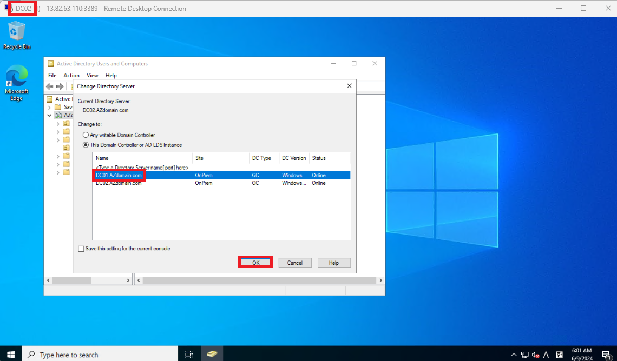
Task: Select the DC01.AZdomain.com server row
Action: tap(221, 175)
